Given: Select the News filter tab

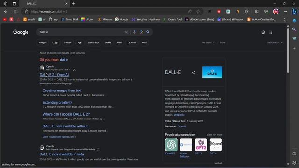Looking at the screenshot, I should [108, 42].
